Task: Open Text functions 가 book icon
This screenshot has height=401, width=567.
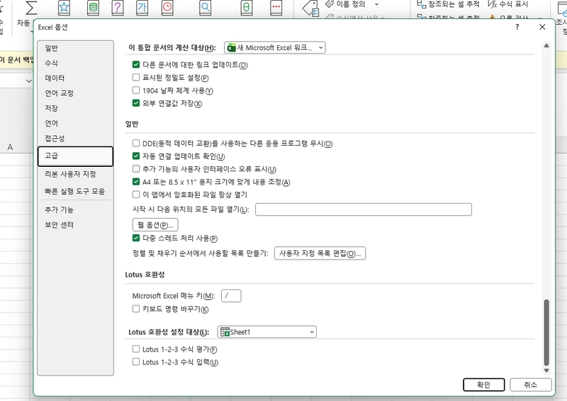Action: pyautogui.click(x=142, y=8)
